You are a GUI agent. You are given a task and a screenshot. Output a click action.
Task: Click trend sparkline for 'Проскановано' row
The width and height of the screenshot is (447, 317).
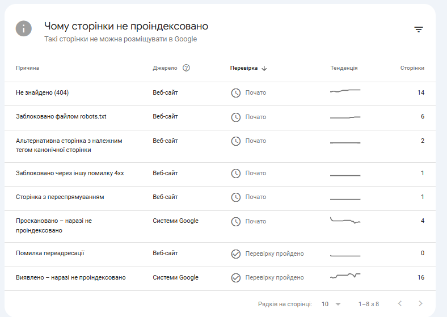pyautogui.click(x=345, y=221)
